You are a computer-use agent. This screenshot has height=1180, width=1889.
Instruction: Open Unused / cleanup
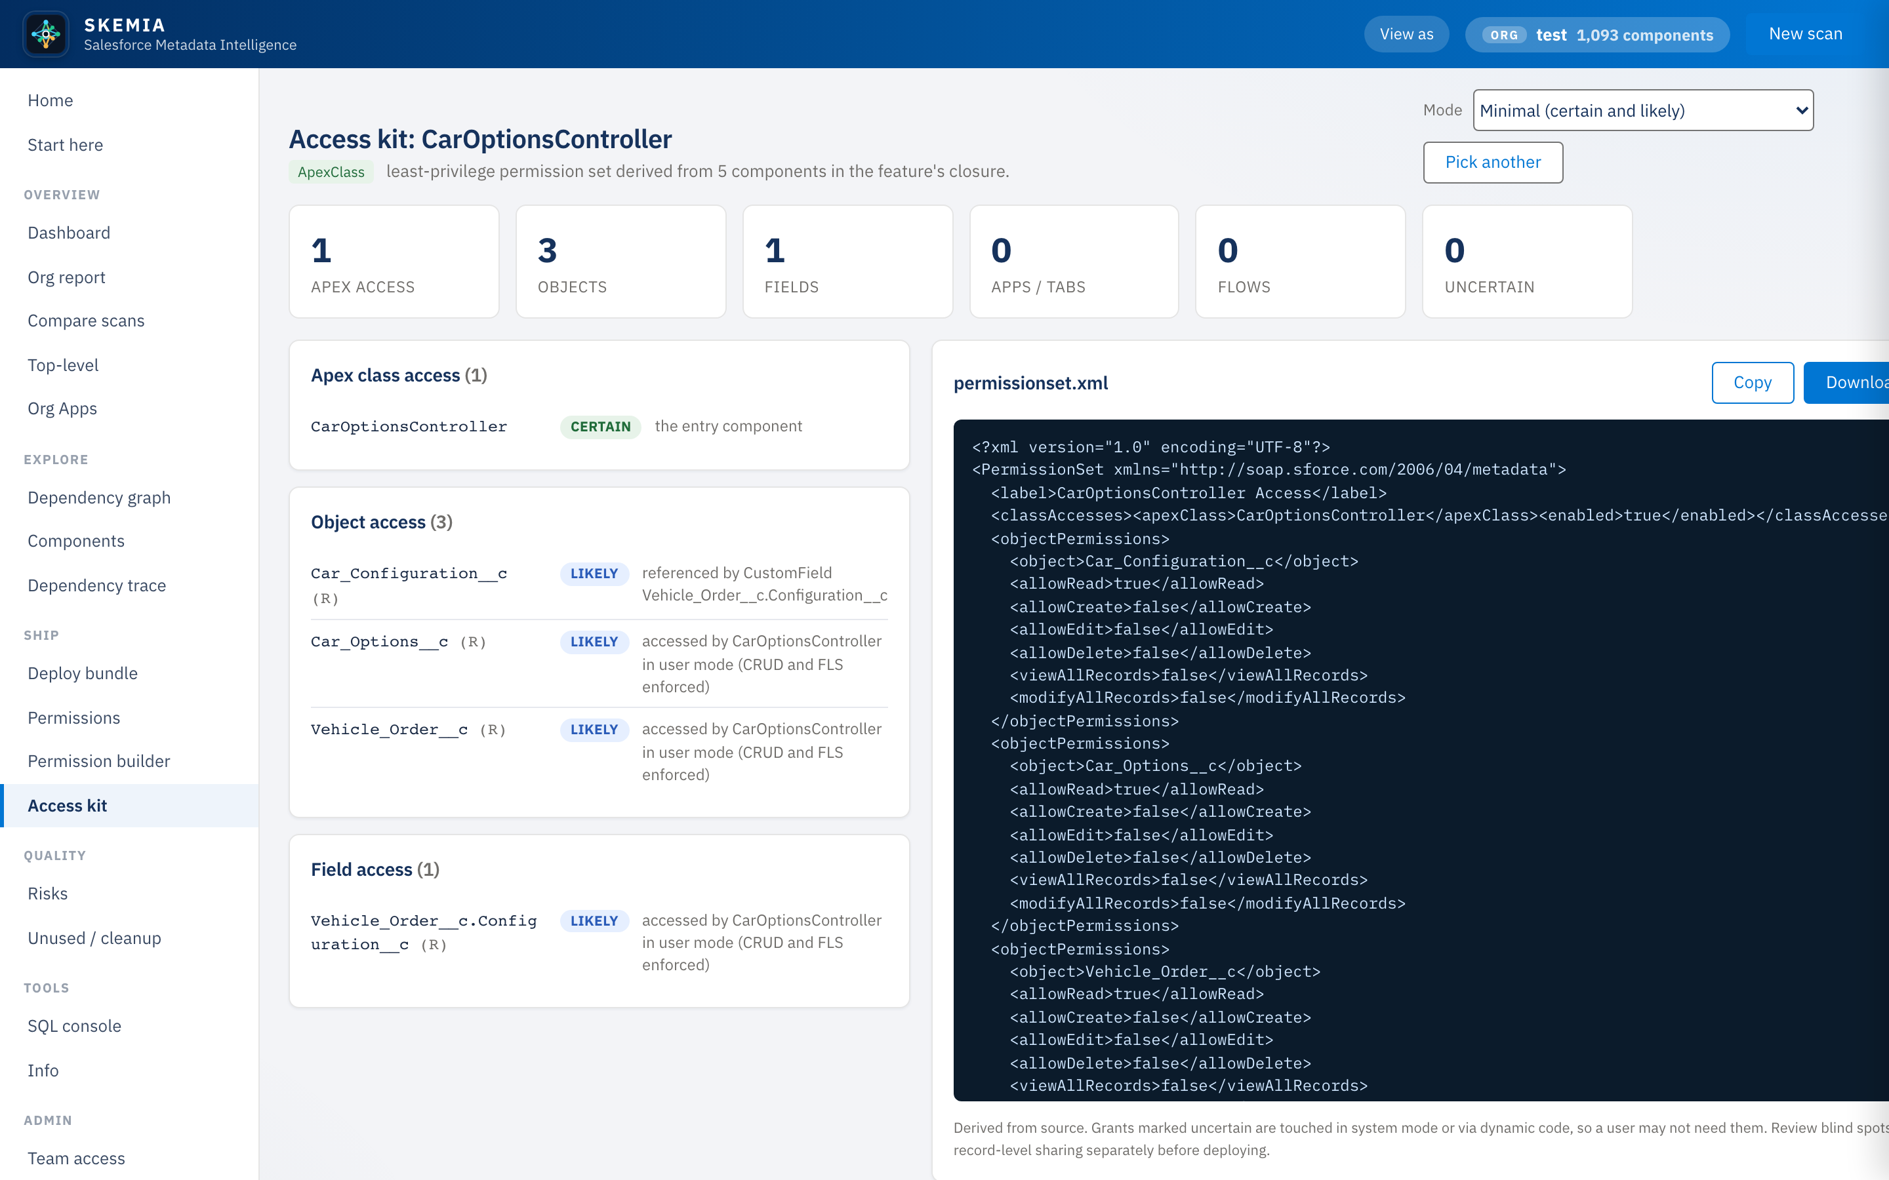[x=130, y=938]
